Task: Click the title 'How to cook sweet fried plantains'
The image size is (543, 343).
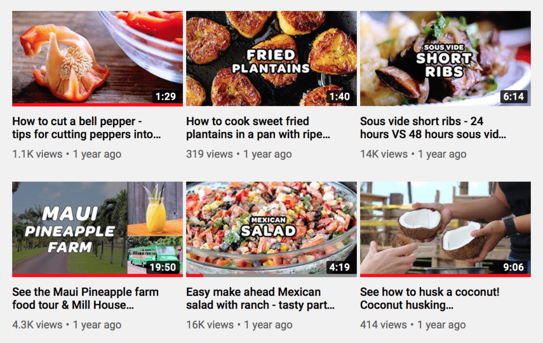Action: tap(258, 128)
